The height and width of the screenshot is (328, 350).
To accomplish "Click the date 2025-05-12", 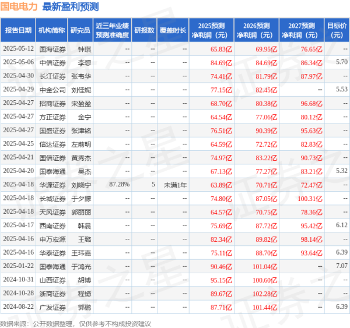I will [x=18, y=48].
